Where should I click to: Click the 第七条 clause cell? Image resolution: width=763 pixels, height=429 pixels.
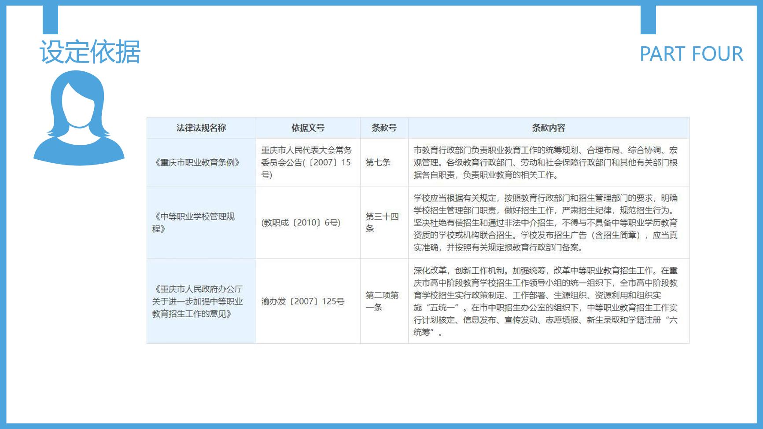(x=384, y=162)
